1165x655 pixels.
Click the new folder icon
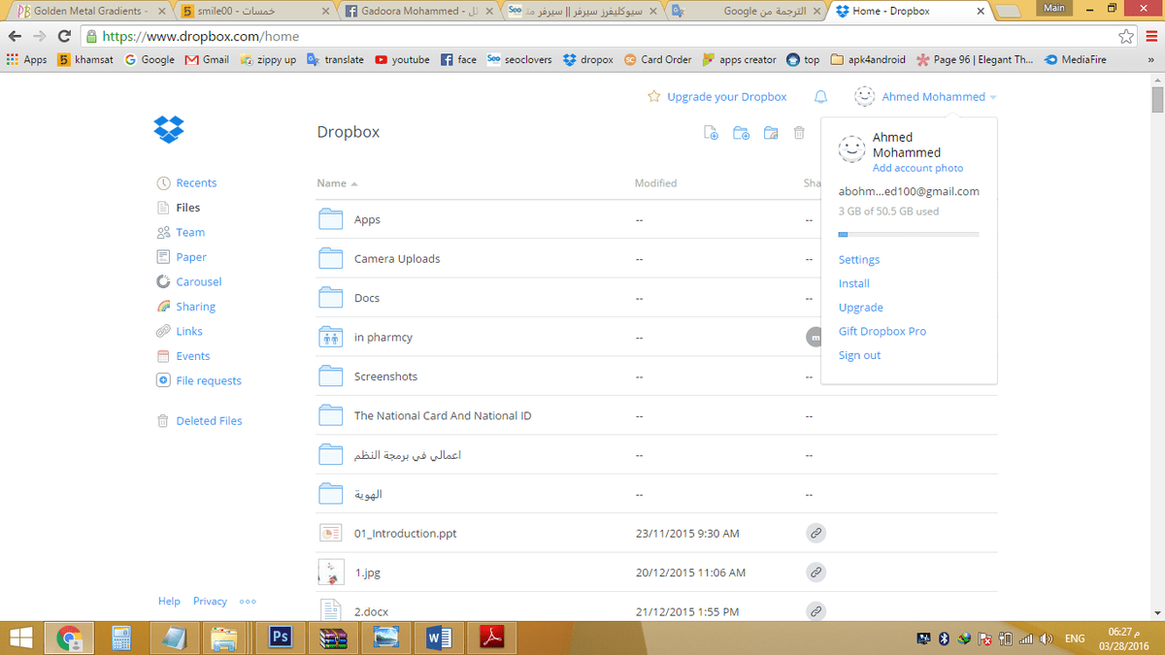[x=741, y=132]
